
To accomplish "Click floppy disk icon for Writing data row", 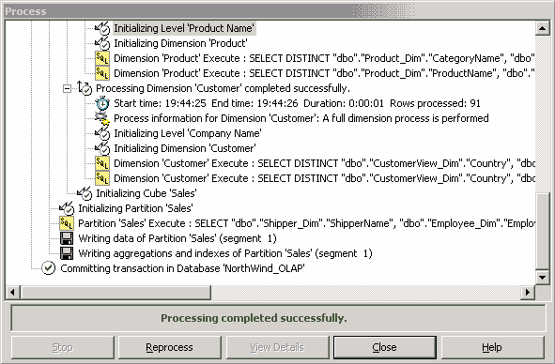I will [67, 238].
